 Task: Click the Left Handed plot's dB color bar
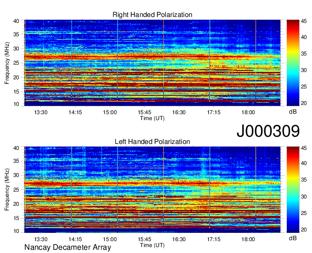click(293, 190)
